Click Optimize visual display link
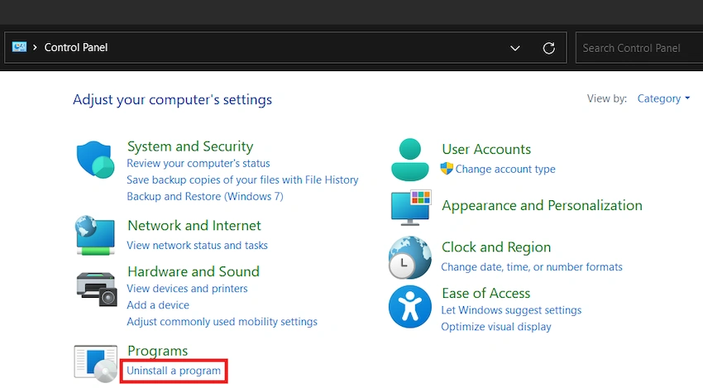Viewport: 703px width, 388px height. click(496, 327)
